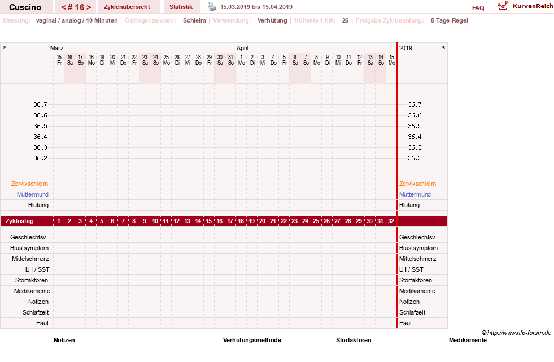Click left Brustsymptom row label
Viewport: 554px width, 362px height.
pyautogui.click(x=29, y=248)
